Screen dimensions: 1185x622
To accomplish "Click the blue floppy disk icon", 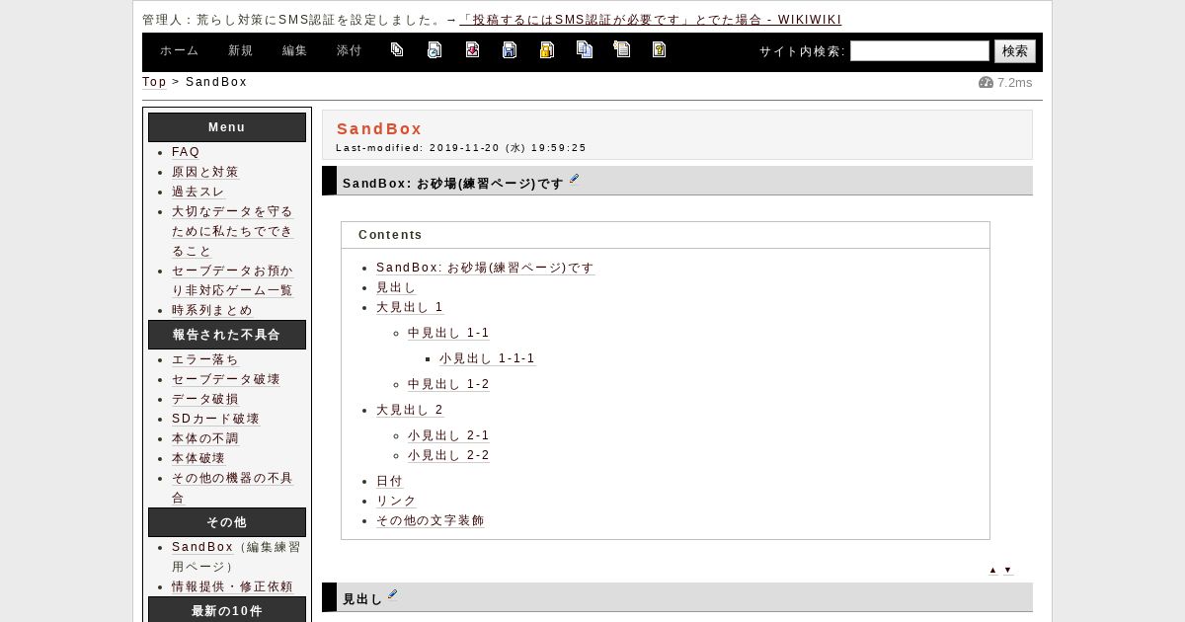I will tap(510, 49).
